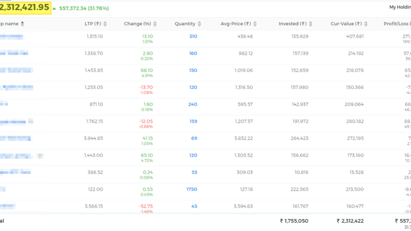Image resolution: width=411 pixels, height=231 pixels.
Task: Select LTP value 3,944.85
Action: pos(93,138)
